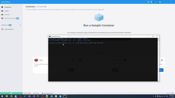175x98 pixels.
Task: Open File Explorer from the taskbar
Action: pyautogui.click(x=7, y=96)
